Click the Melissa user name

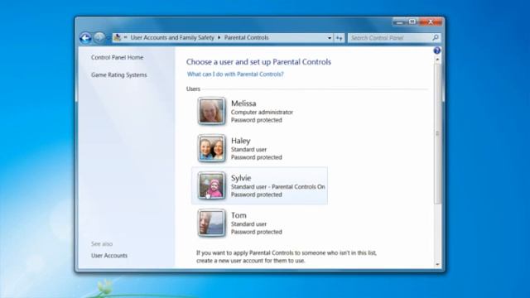point(243,103)
